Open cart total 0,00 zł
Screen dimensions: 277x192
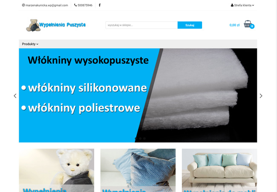click(x=234, y=25)
